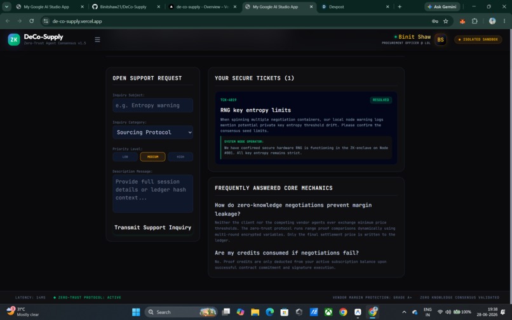512x320 pixels.
Task: Click the System Node Operator reply
Action: 306,147
